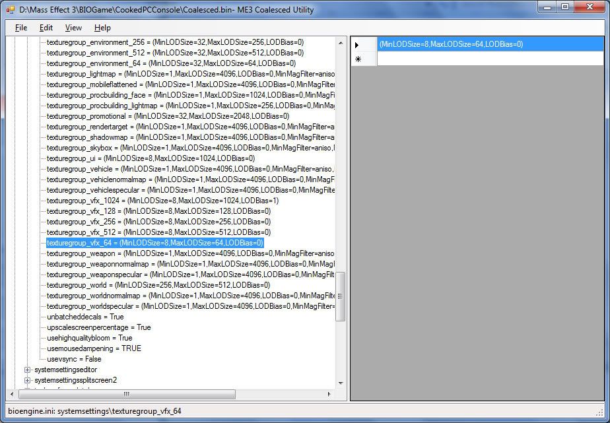The height and width of the screenshot is (423, 610).
Task: Click the tree's vertical scroll down arrow
Action: click(x=341, y=383)
